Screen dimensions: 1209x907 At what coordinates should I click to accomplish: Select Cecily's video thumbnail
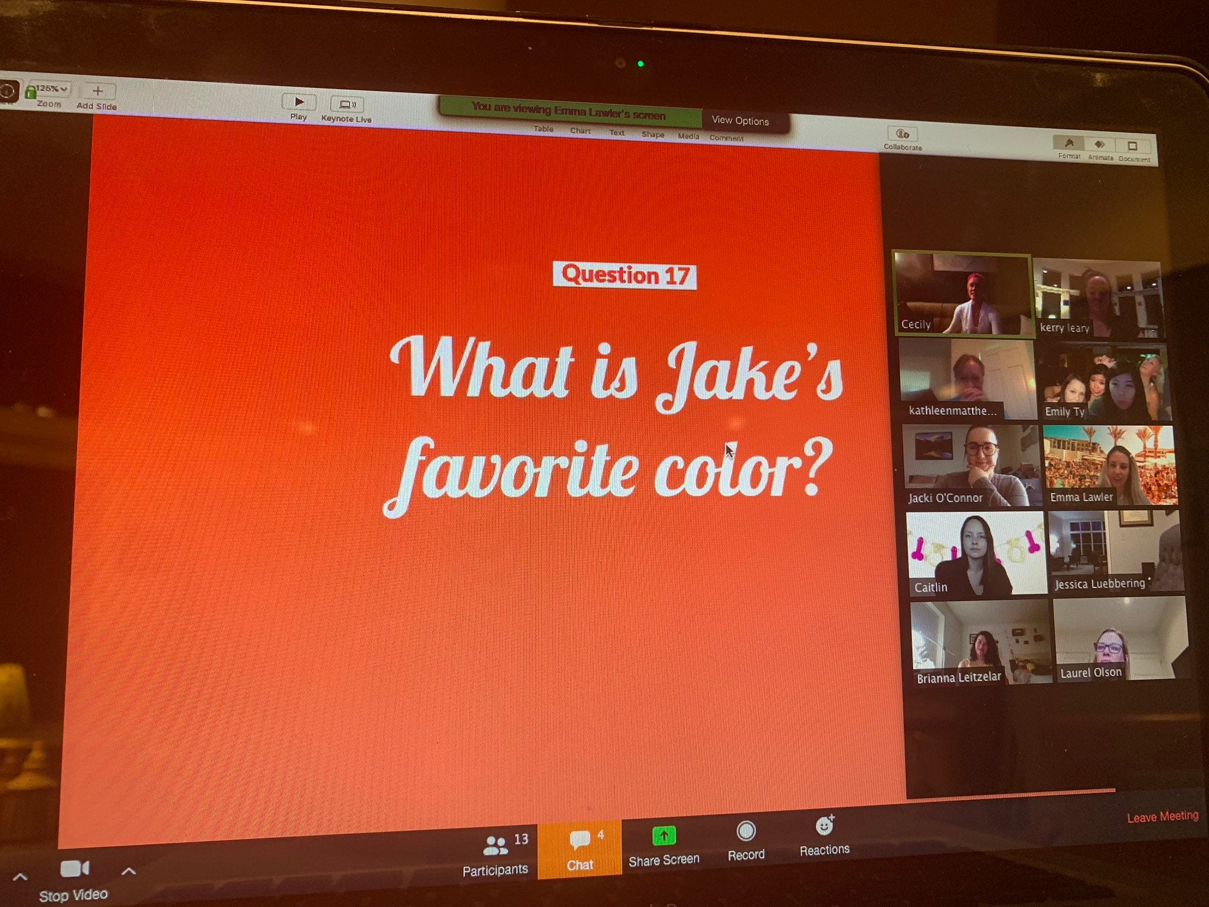[x=963, y=295]
